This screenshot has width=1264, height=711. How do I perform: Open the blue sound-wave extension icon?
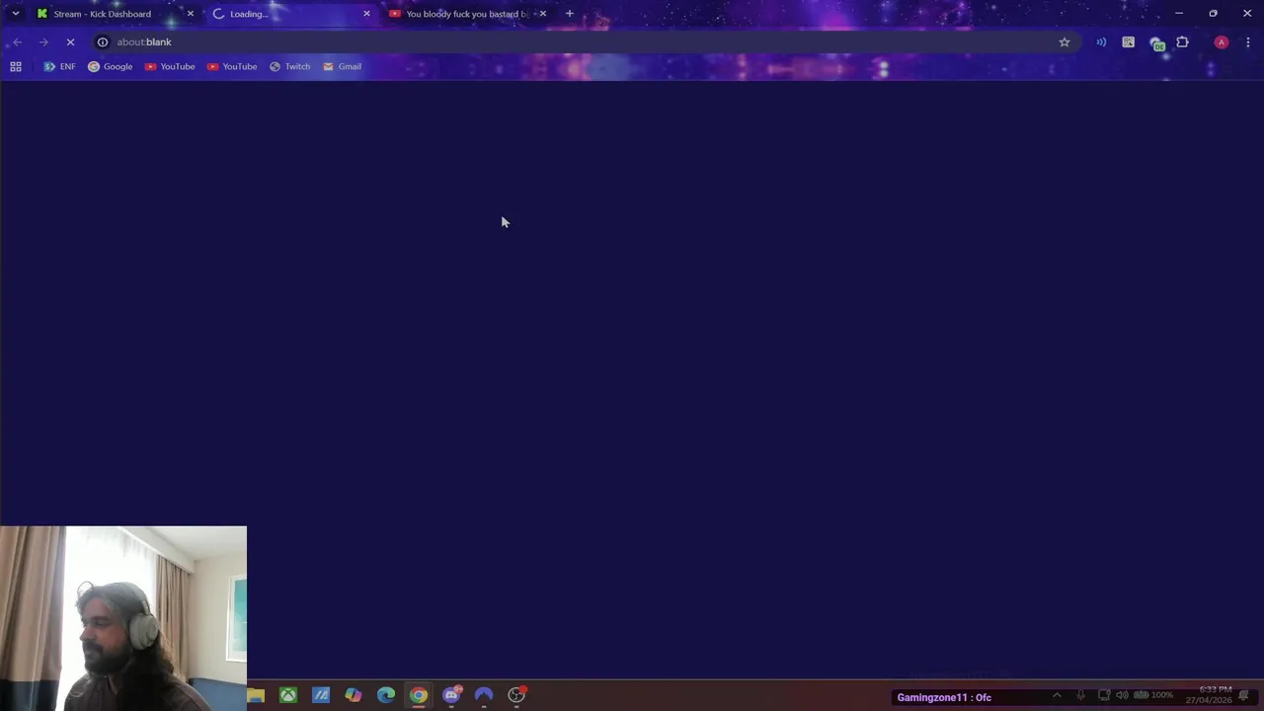click(1101, 42)
